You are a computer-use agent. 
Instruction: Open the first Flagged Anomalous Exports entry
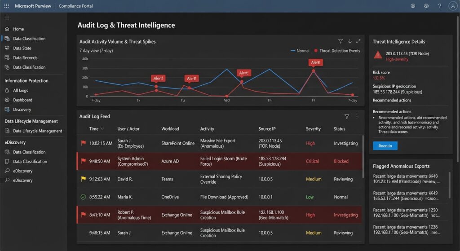pyautogui.click(x=406, y=179)
